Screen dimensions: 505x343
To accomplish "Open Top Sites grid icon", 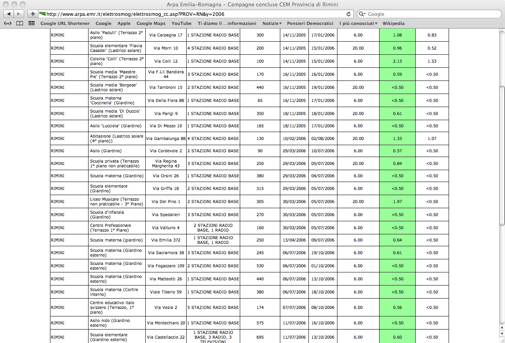I will tap(31, 23).
